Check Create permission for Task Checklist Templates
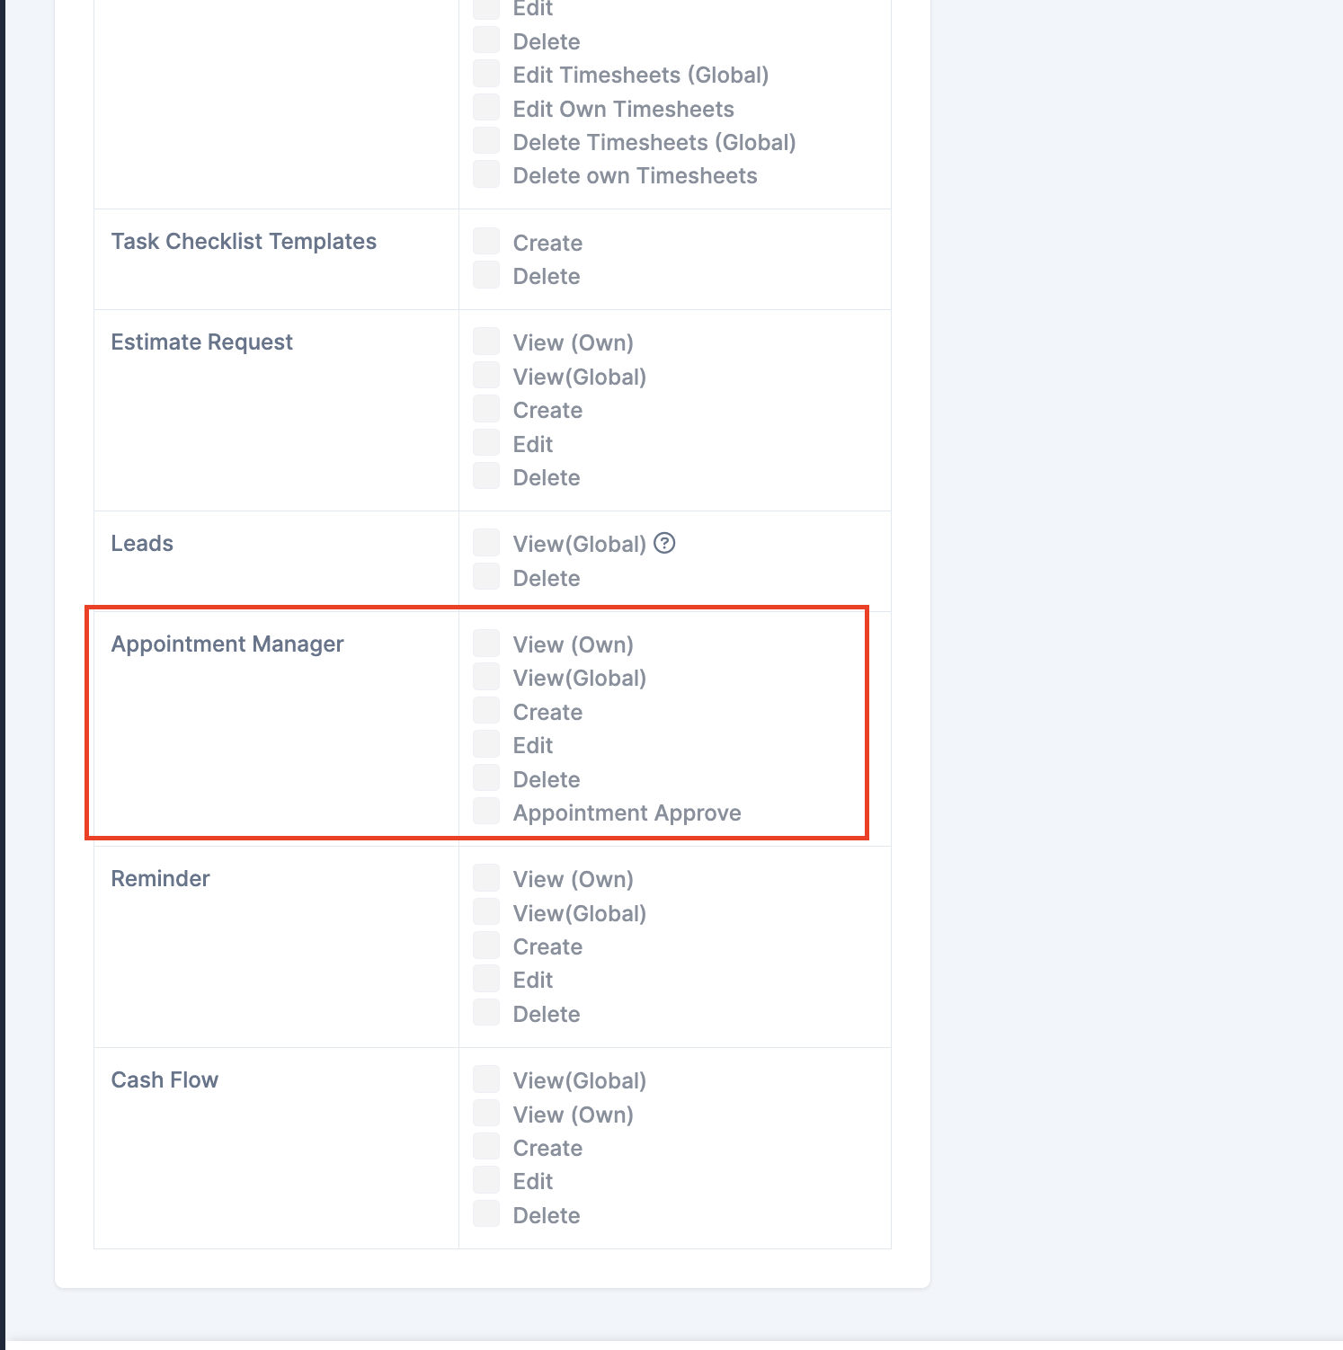This screenshot has height=1350, width=1343. pyautogui.click(x=485, y=241)
